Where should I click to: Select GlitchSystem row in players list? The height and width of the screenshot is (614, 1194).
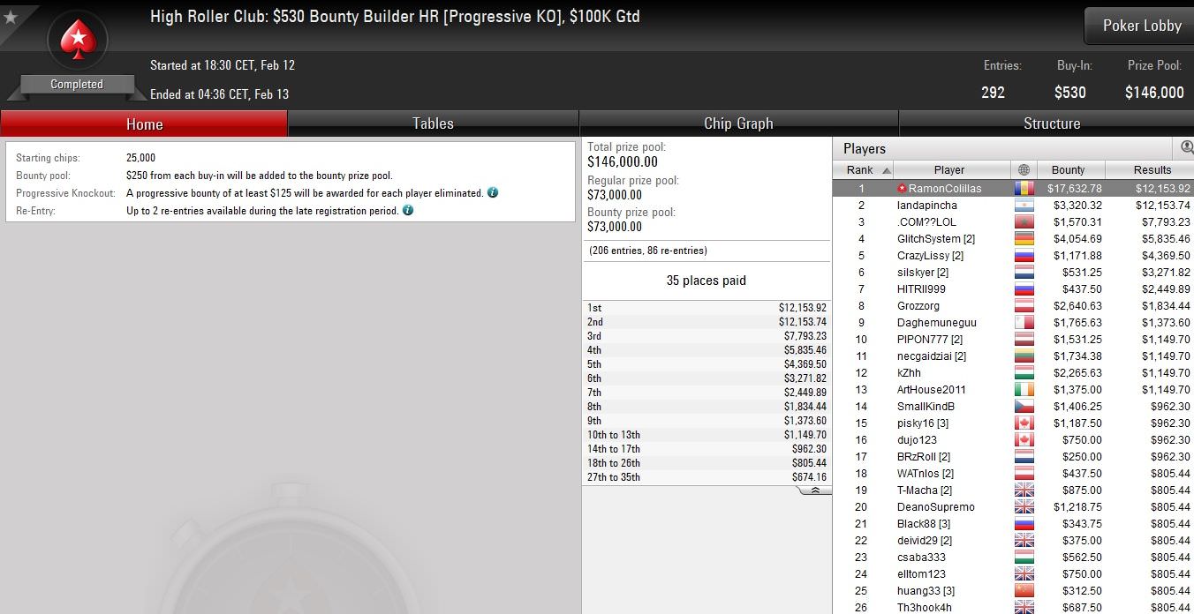(1013, 238)
